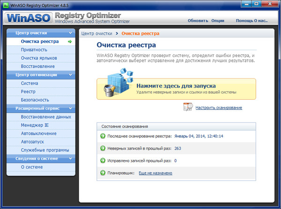Collapse the Центр очистки section

coord(70,33)
